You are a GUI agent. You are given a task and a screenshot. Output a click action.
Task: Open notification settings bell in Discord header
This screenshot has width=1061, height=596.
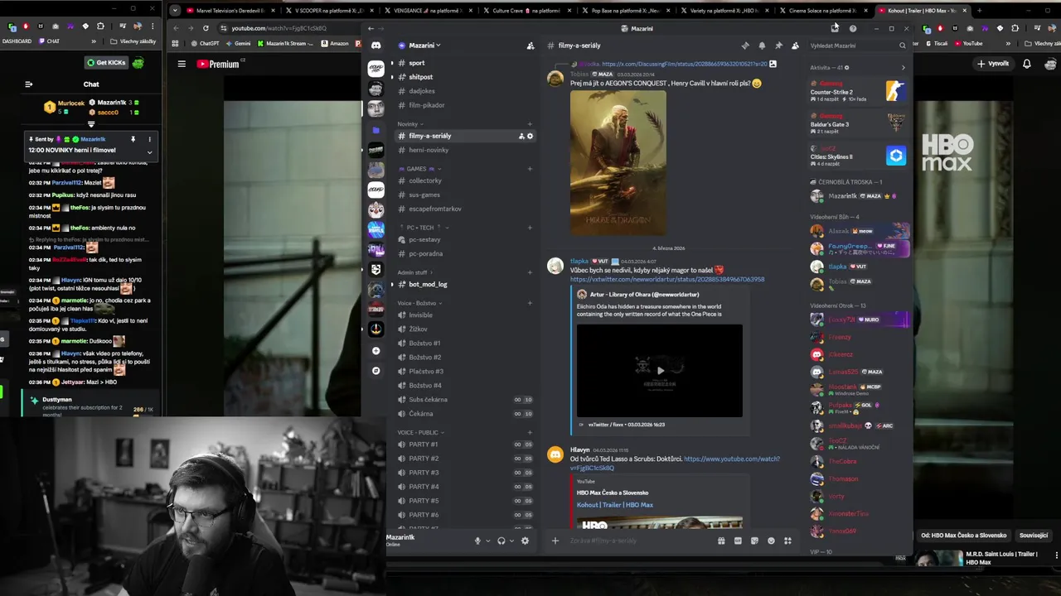(762, 46)
